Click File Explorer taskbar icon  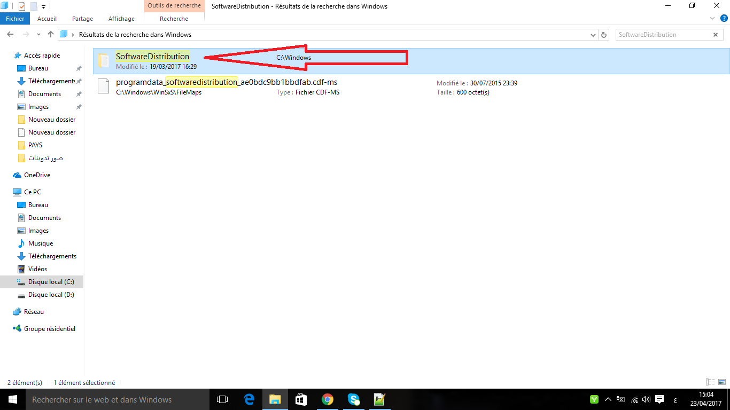pyautogui.click(x=275, y=399)
